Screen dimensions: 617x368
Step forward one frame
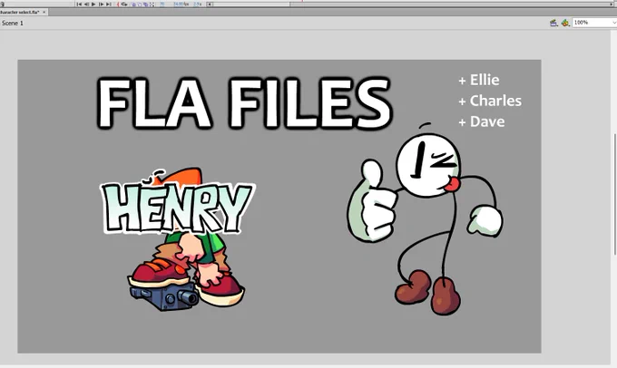[101, 4]
